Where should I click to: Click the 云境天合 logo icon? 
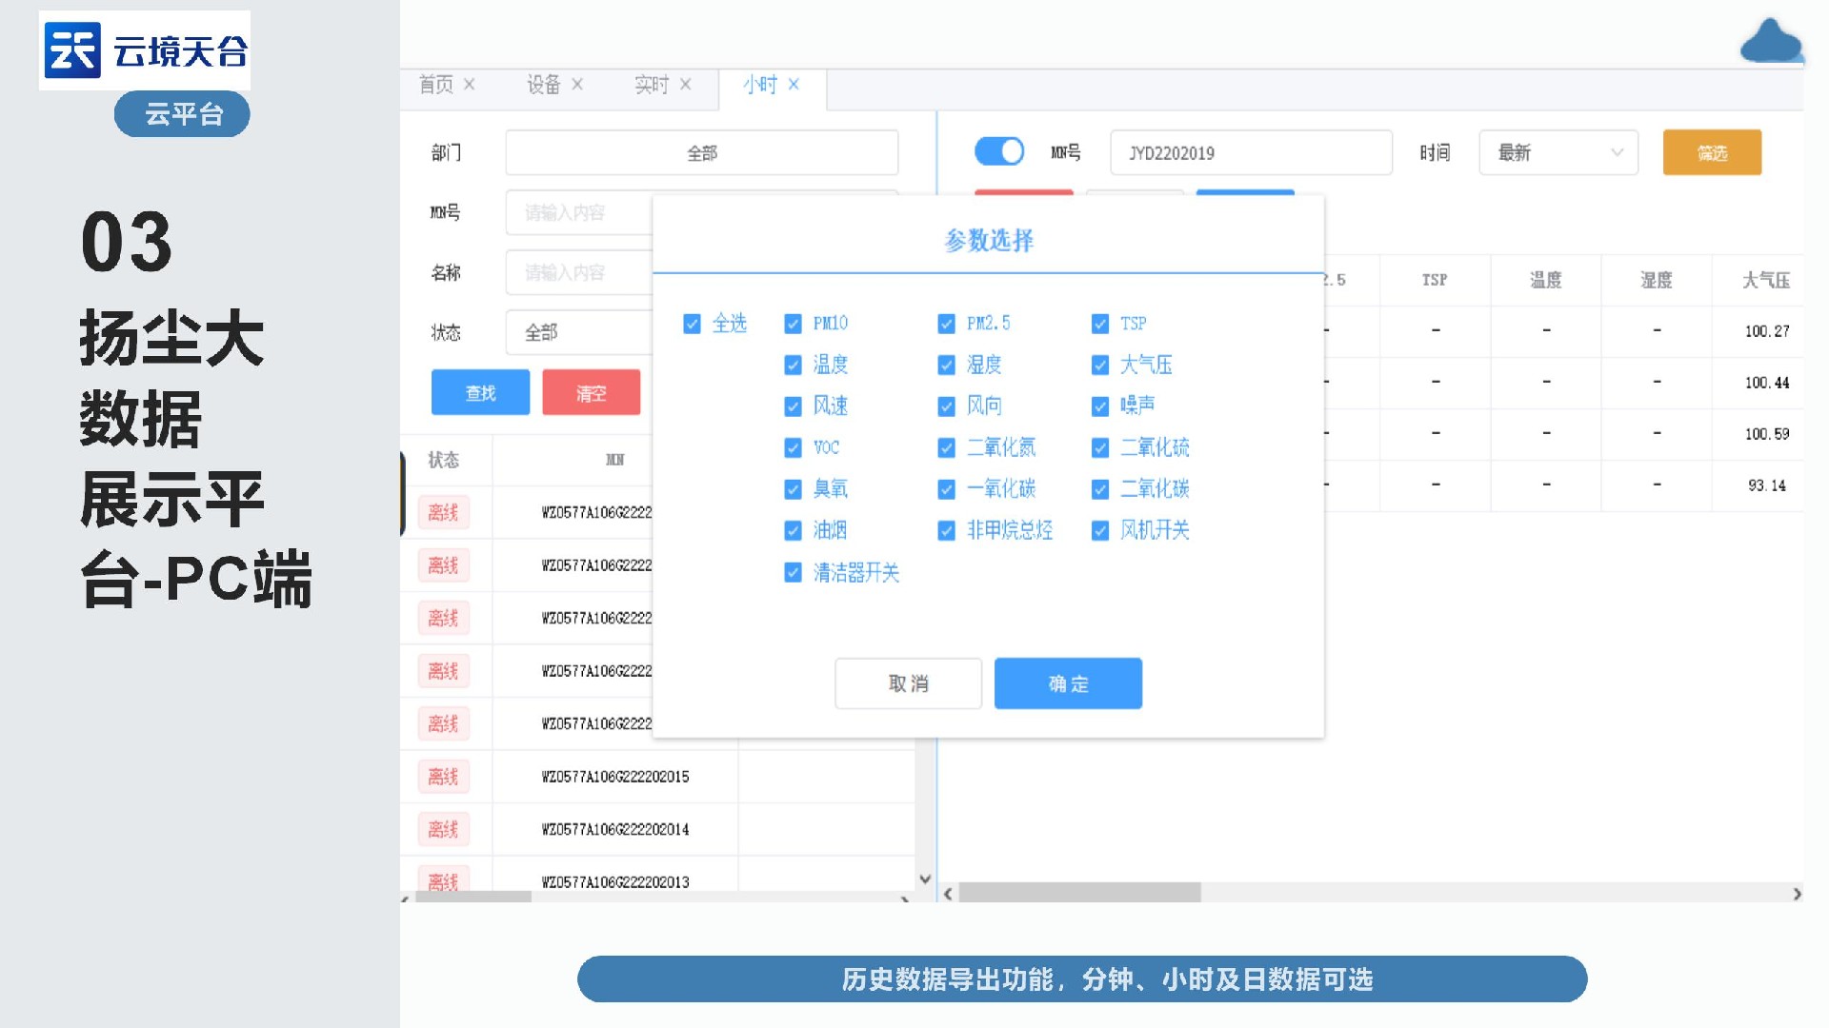[x=72, y=49]
